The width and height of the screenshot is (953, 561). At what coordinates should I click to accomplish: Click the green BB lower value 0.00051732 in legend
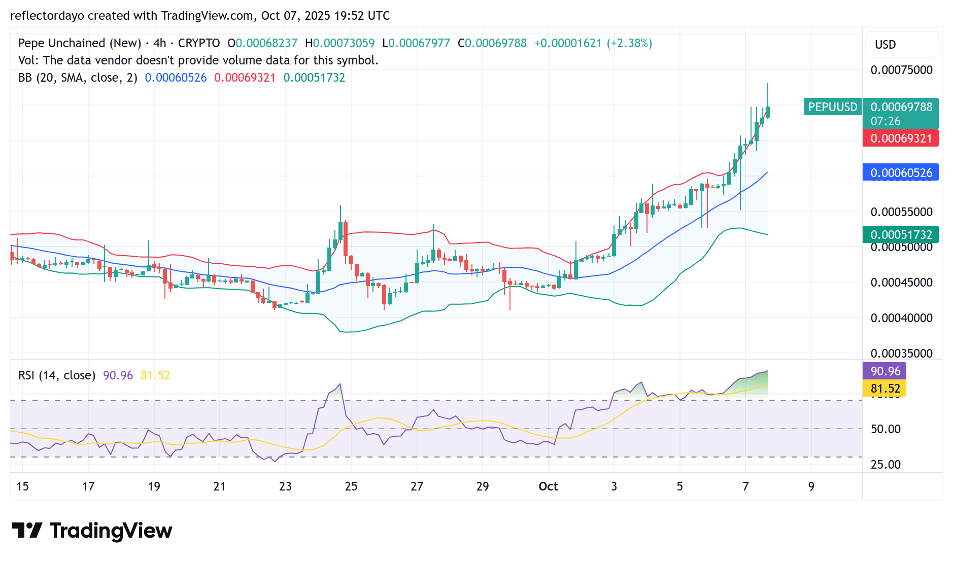tap(314, 78)
